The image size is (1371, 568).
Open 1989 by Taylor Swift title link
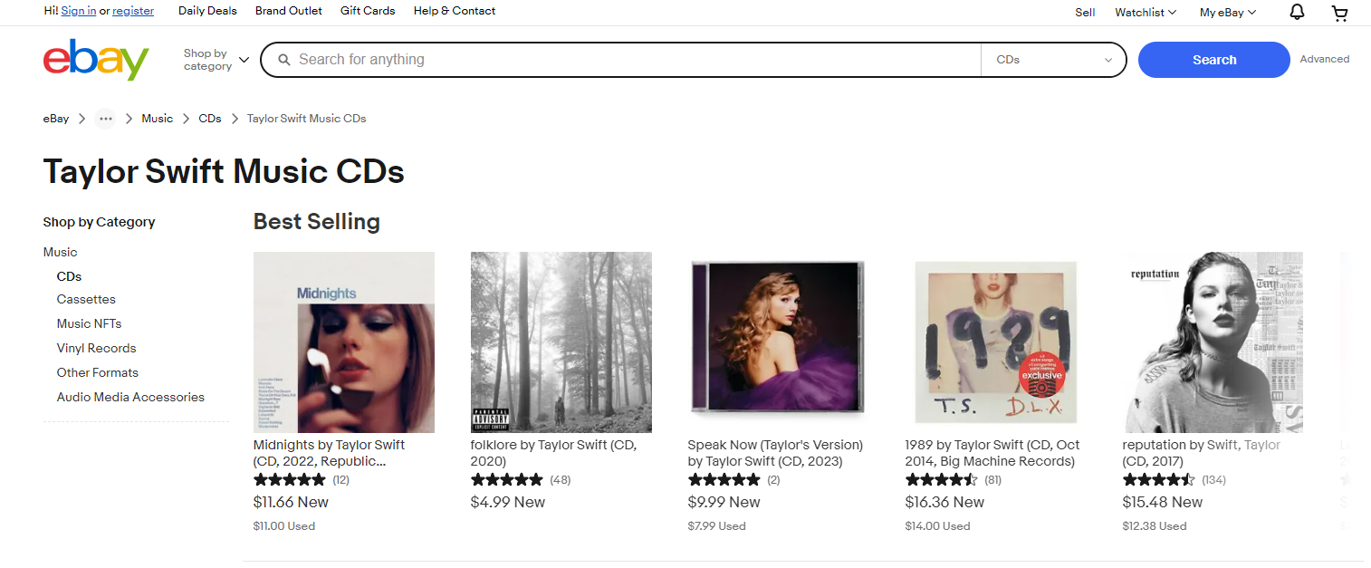tap(992, 453)
